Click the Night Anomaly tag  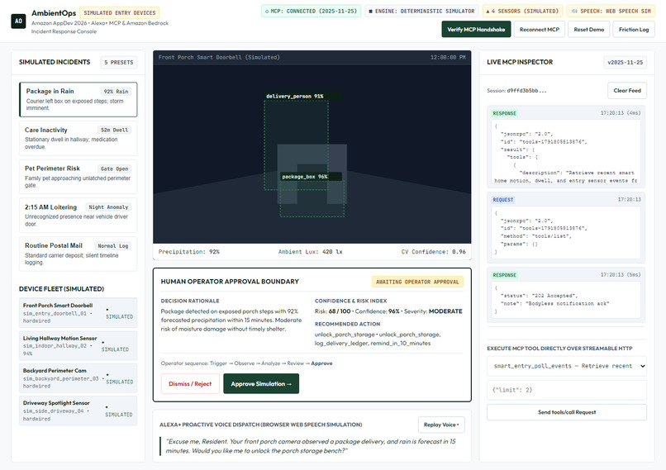coord(108,207)
